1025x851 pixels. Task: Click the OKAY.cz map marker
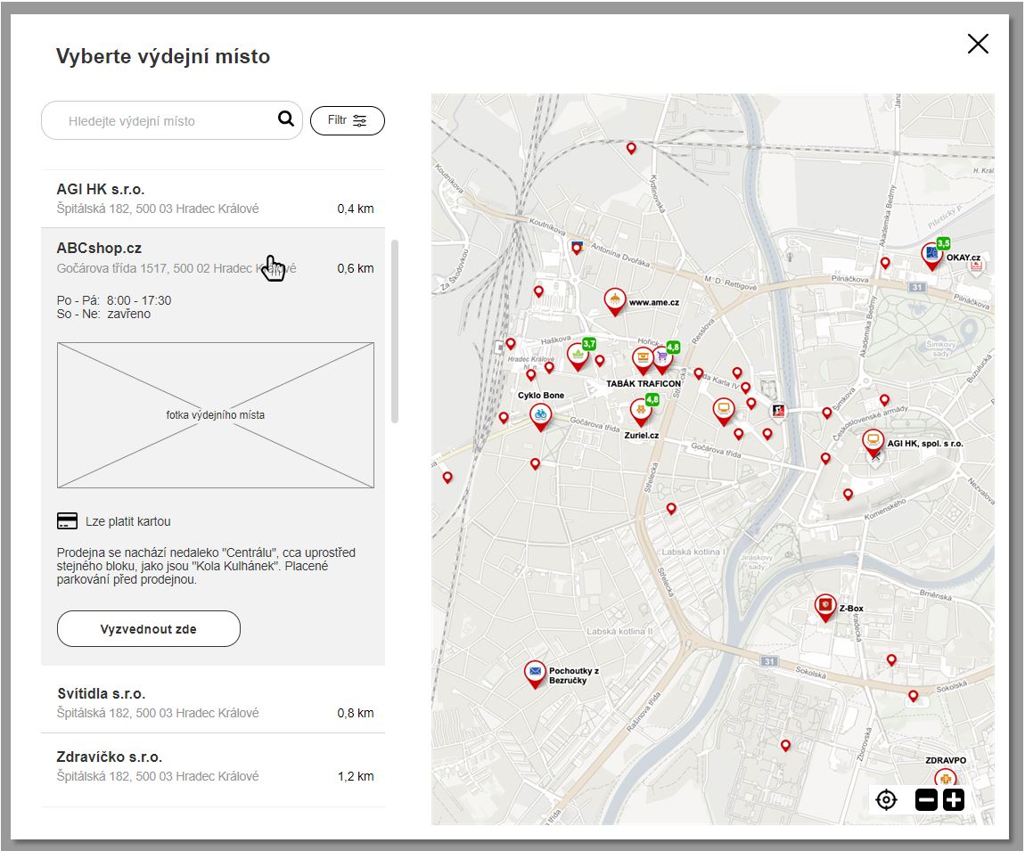point(931,256)
